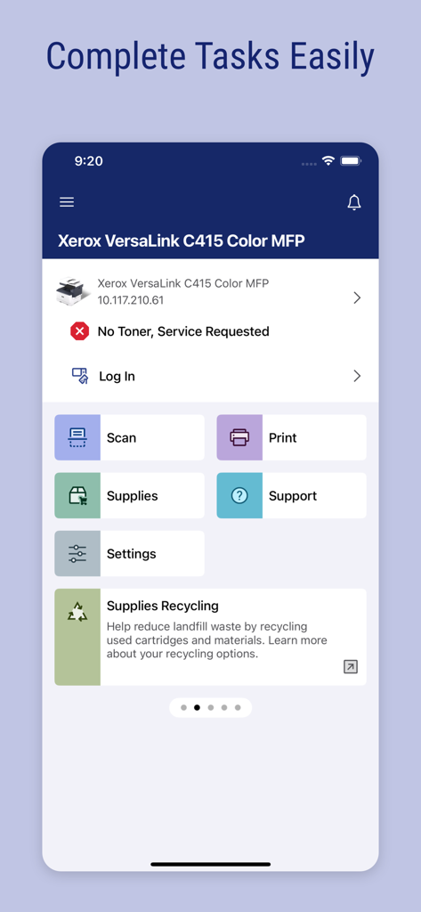This screenshot has height=912, width=421.
Task: Open Support label
Action: tap(293, 496)
